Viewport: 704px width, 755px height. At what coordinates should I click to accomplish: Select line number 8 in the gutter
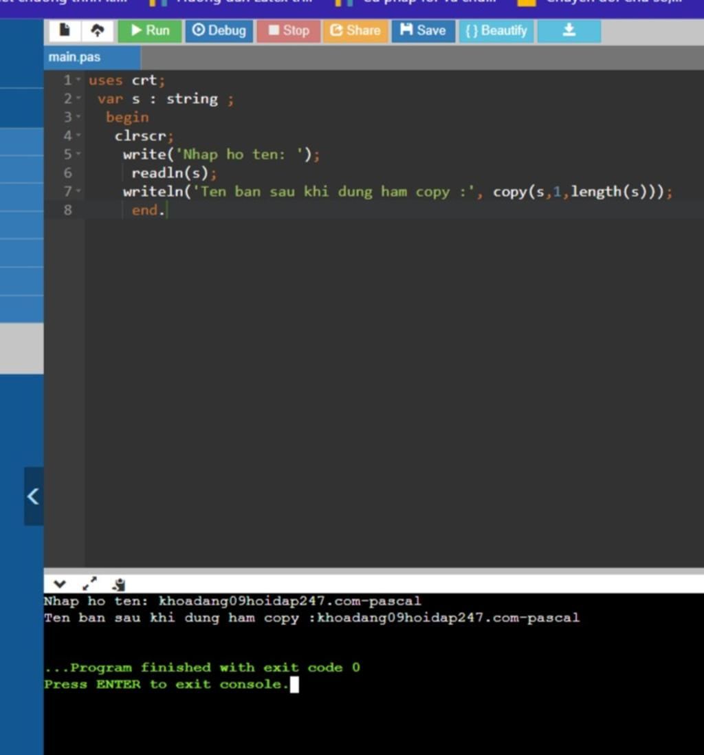pyautogui.click(x=68, y=210)
